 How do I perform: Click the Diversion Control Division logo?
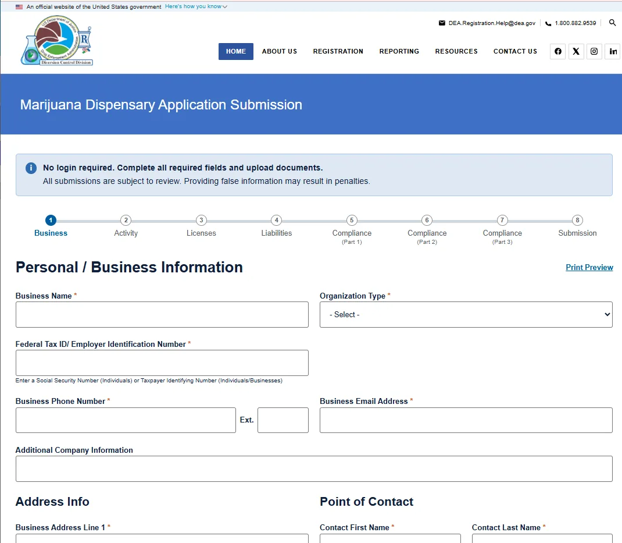[57, 40]
